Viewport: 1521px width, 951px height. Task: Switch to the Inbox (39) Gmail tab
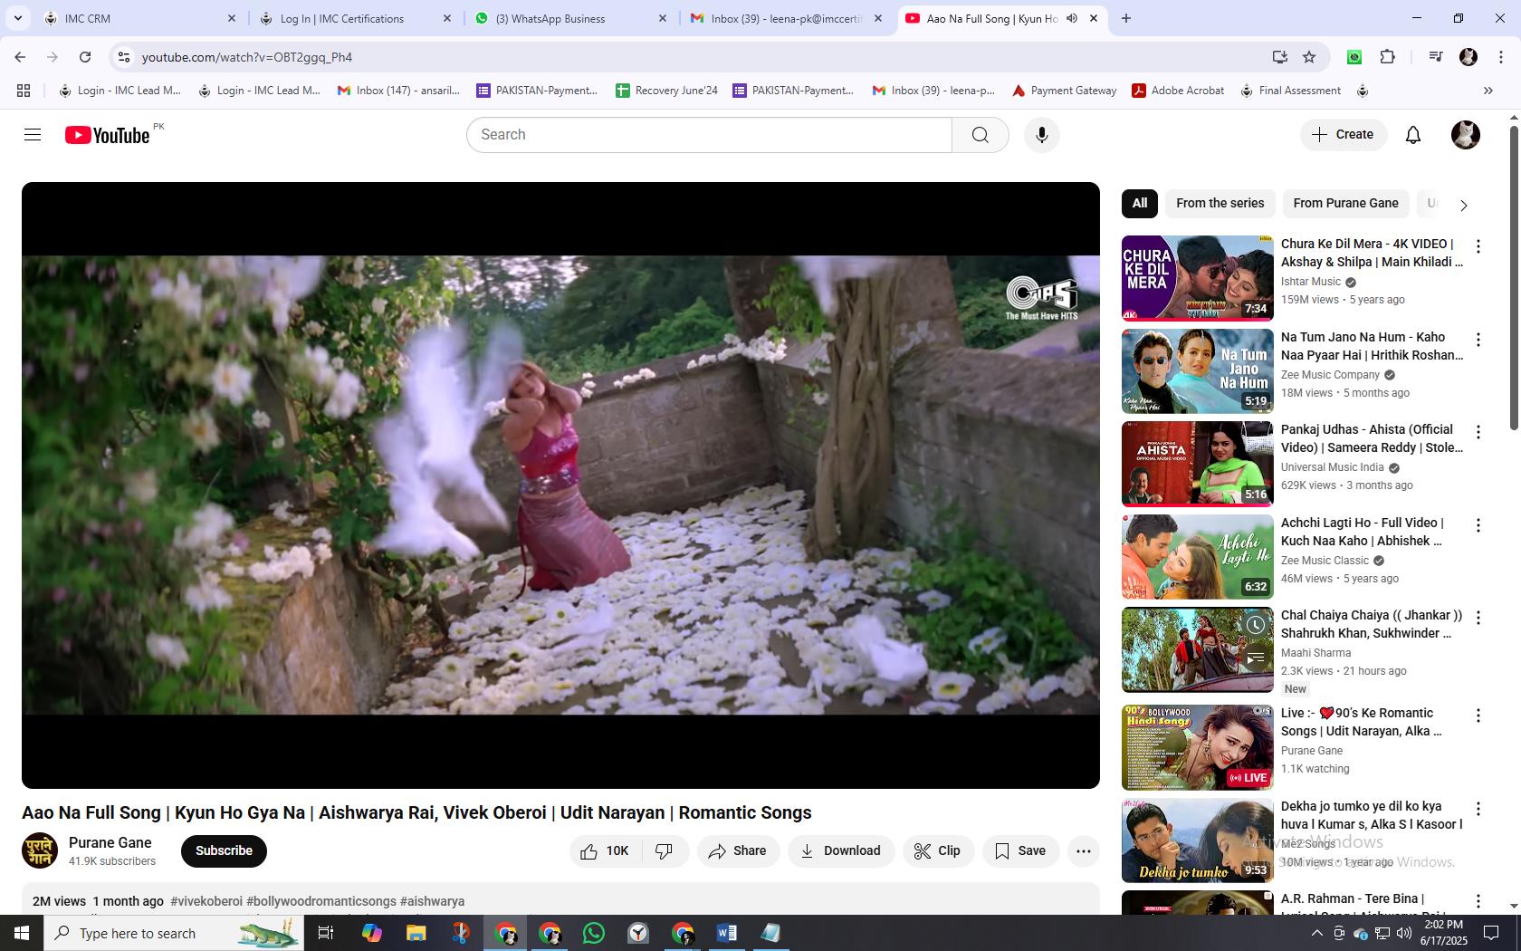click(786, 18)
